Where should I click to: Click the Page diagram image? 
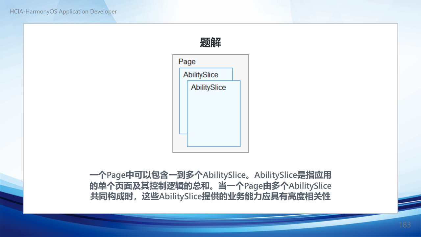coord(210,103)
